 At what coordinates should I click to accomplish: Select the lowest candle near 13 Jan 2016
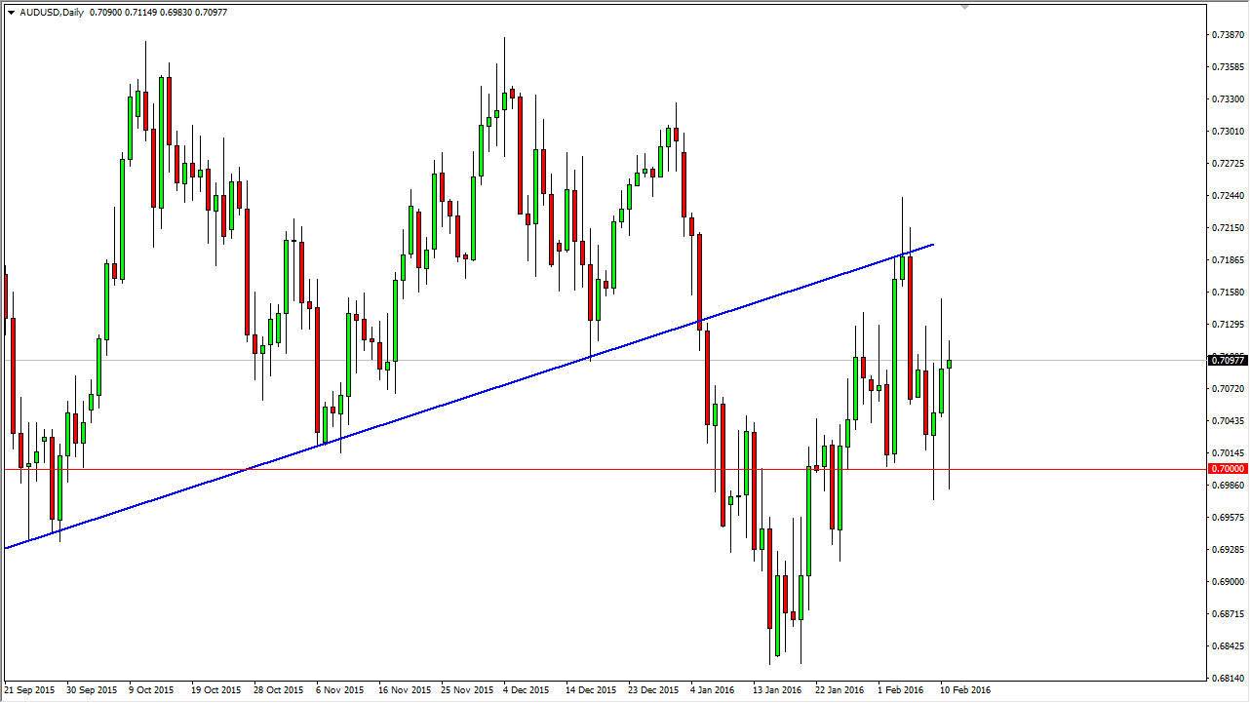tap(777, 614)
